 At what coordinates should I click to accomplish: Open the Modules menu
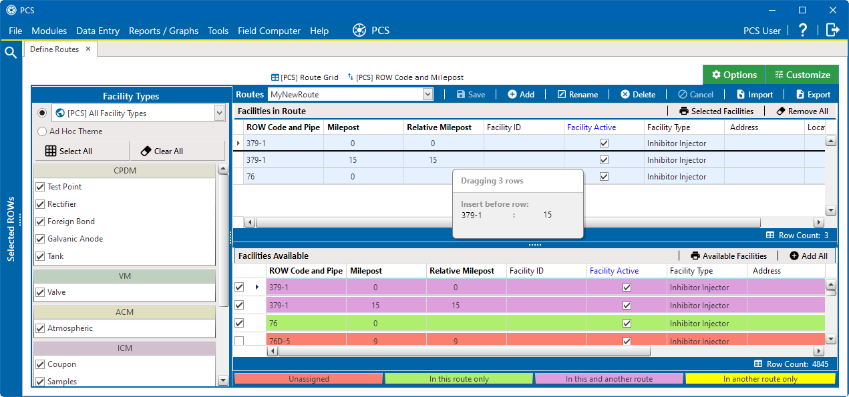click(49, 31)
